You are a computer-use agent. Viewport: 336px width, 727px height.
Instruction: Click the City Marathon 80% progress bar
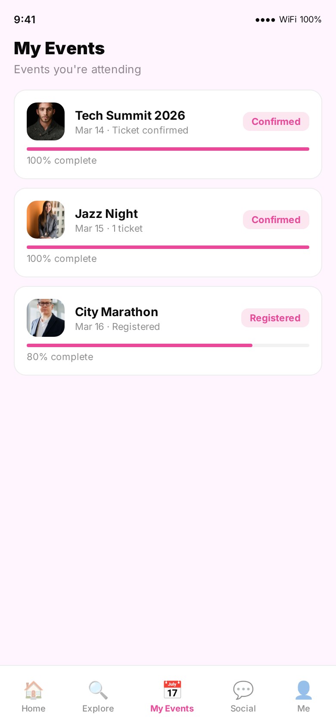(168, 345)
